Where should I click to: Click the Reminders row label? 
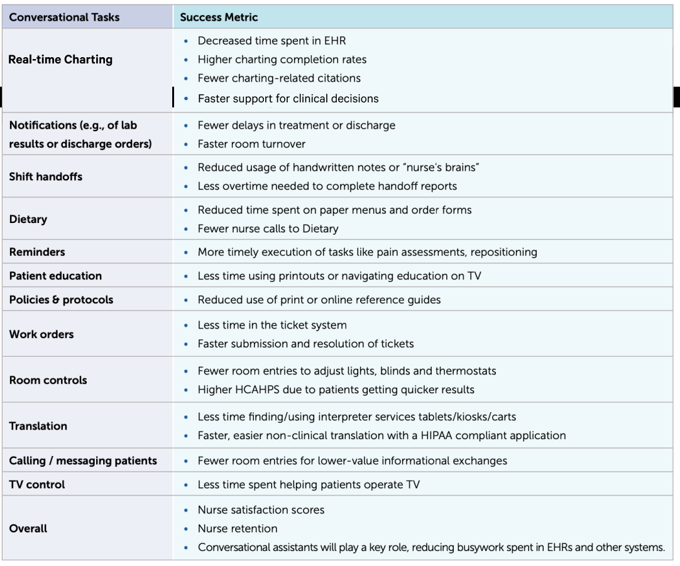coord(37,253)
